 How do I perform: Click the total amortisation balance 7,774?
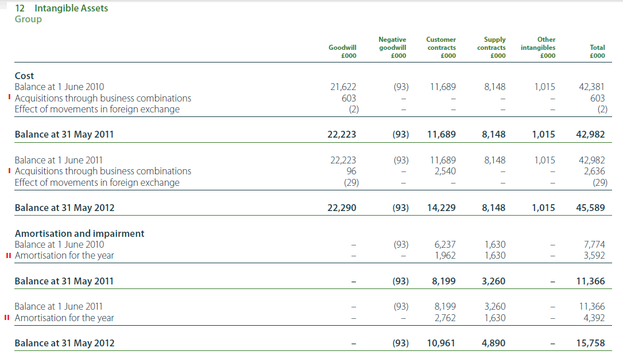coord(594,244)
